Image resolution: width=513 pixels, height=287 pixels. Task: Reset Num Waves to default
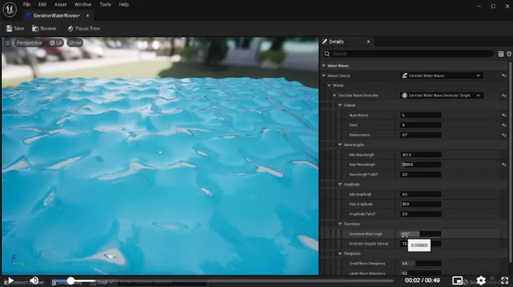504,115
